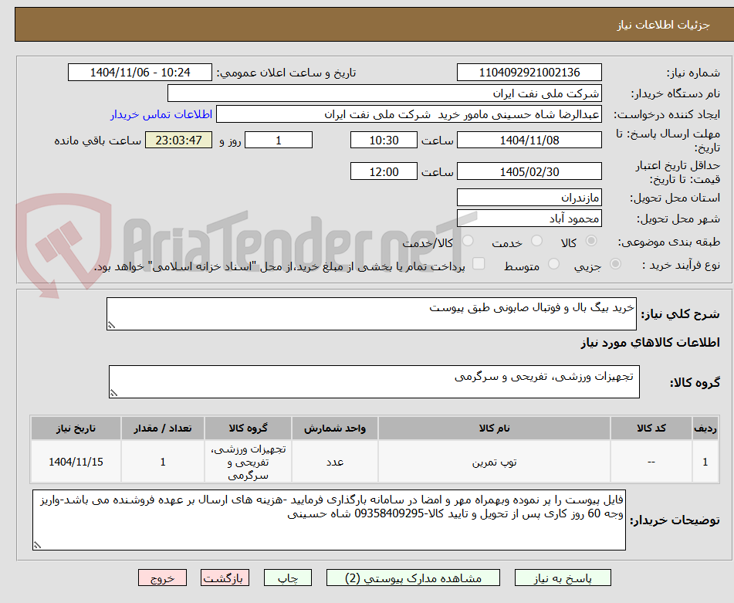Viewport: 734px width, 603px height.
Task: Select the متوسط purchase type radio
Action: click(x=553, y=264)
